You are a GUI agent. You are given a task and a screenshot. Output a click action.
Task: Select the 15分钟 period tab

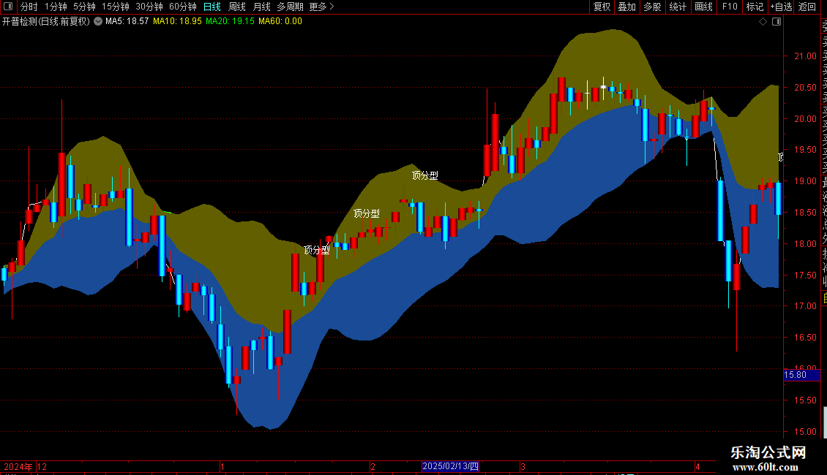116,7
